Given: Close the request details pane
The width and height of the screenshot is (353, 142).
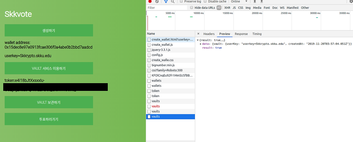Looking at the screenshot, I should [198, 34].
